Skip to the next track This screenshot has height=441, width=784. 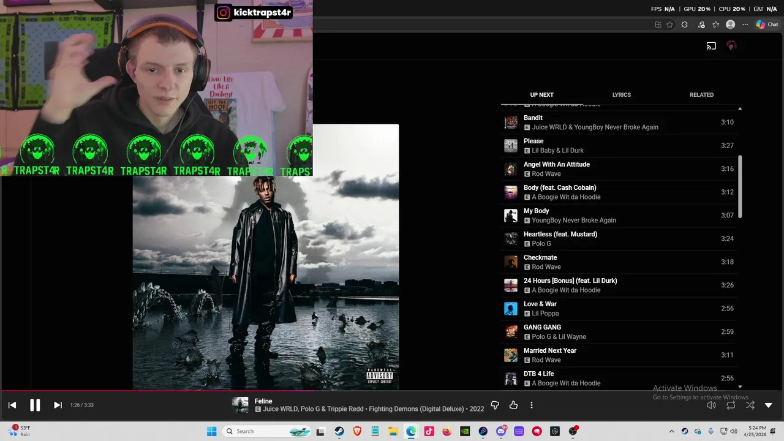click(58, 405)
